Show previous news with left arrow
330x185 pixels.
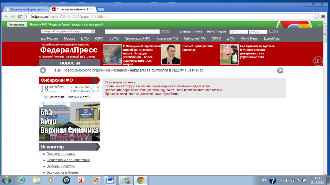coord(43,70)
